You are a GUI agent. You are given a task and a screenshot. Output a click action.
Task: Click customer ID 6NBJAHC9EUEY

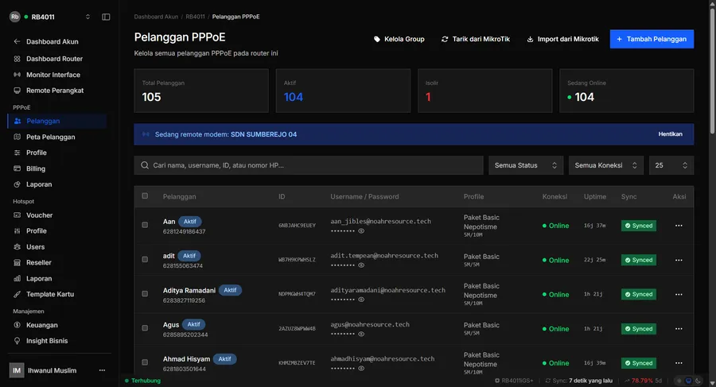pyautogui.click(x=297, y=226)
